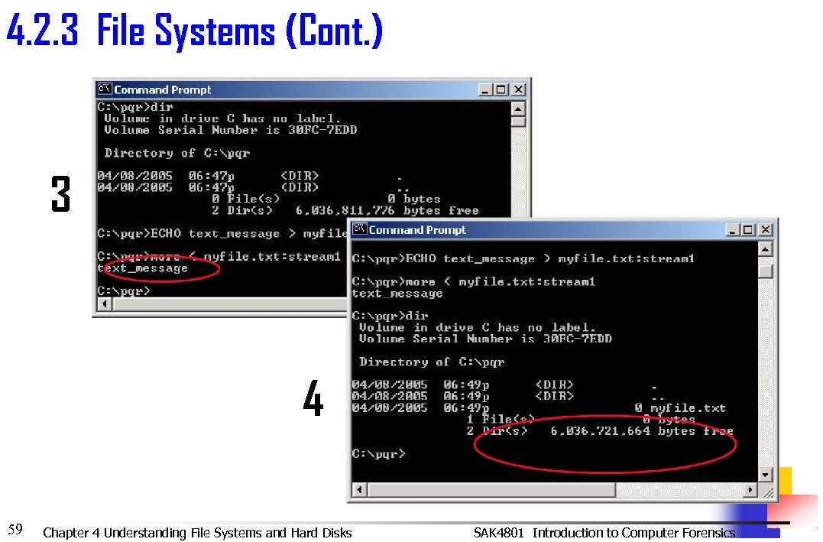Click the maximize button of the front Command Prompt
This screenshot has height=542, width=823.
tap(748, 229)
